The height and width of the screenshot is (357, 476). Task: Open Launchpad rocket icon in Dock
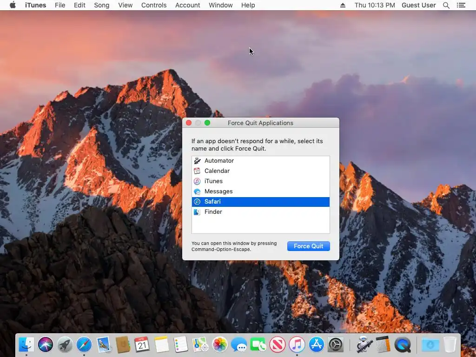(x=65, y=344)
